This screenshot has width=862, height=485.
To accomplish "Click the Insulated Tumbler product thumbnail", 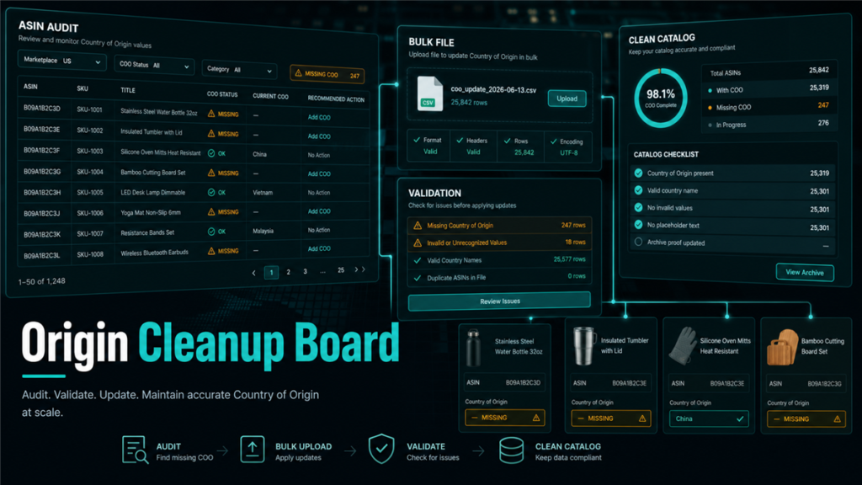I will click(x=584, y=345).
